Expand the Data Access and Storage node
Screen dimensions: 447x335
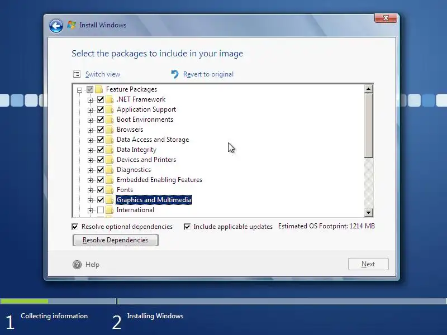[90, 140]
